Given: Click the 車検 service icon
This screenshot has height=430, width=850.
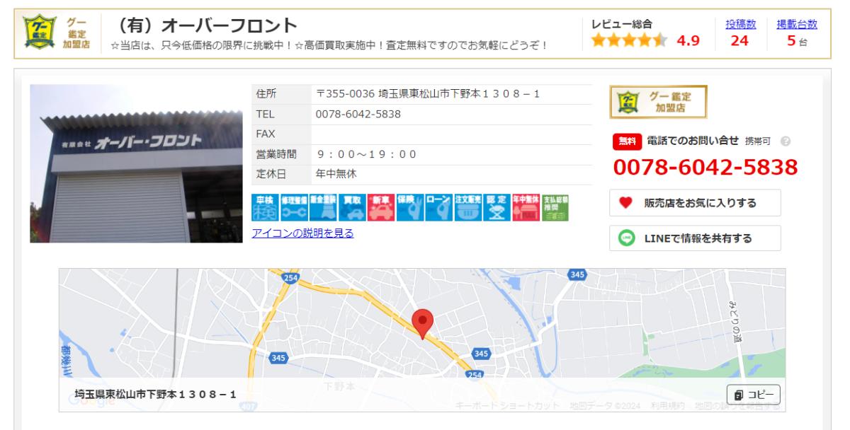Looking at the screenshot, I should pyautogui.click(x=265, y=207).
